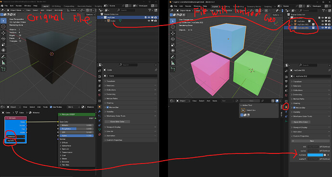Toggle Motion Blur checkbox in right properties
This screenshot has width=332, height=177.
294,108
